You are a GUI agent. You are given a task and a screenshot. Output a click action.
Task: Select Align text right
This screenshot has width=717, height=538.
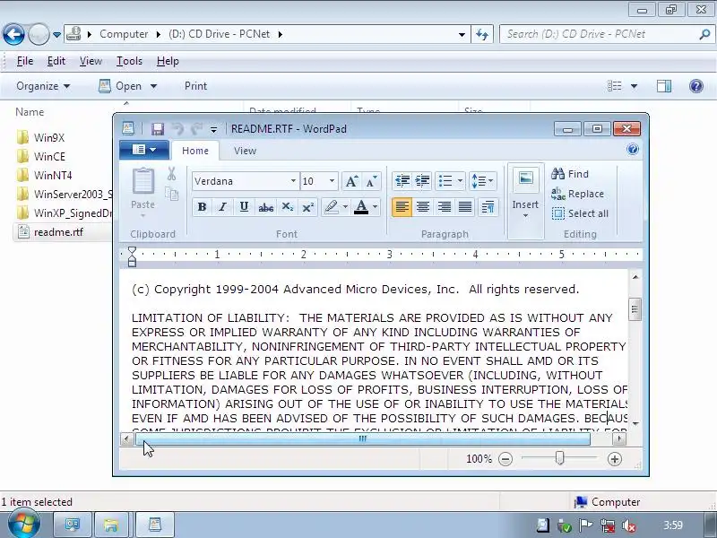pos(444,207)
